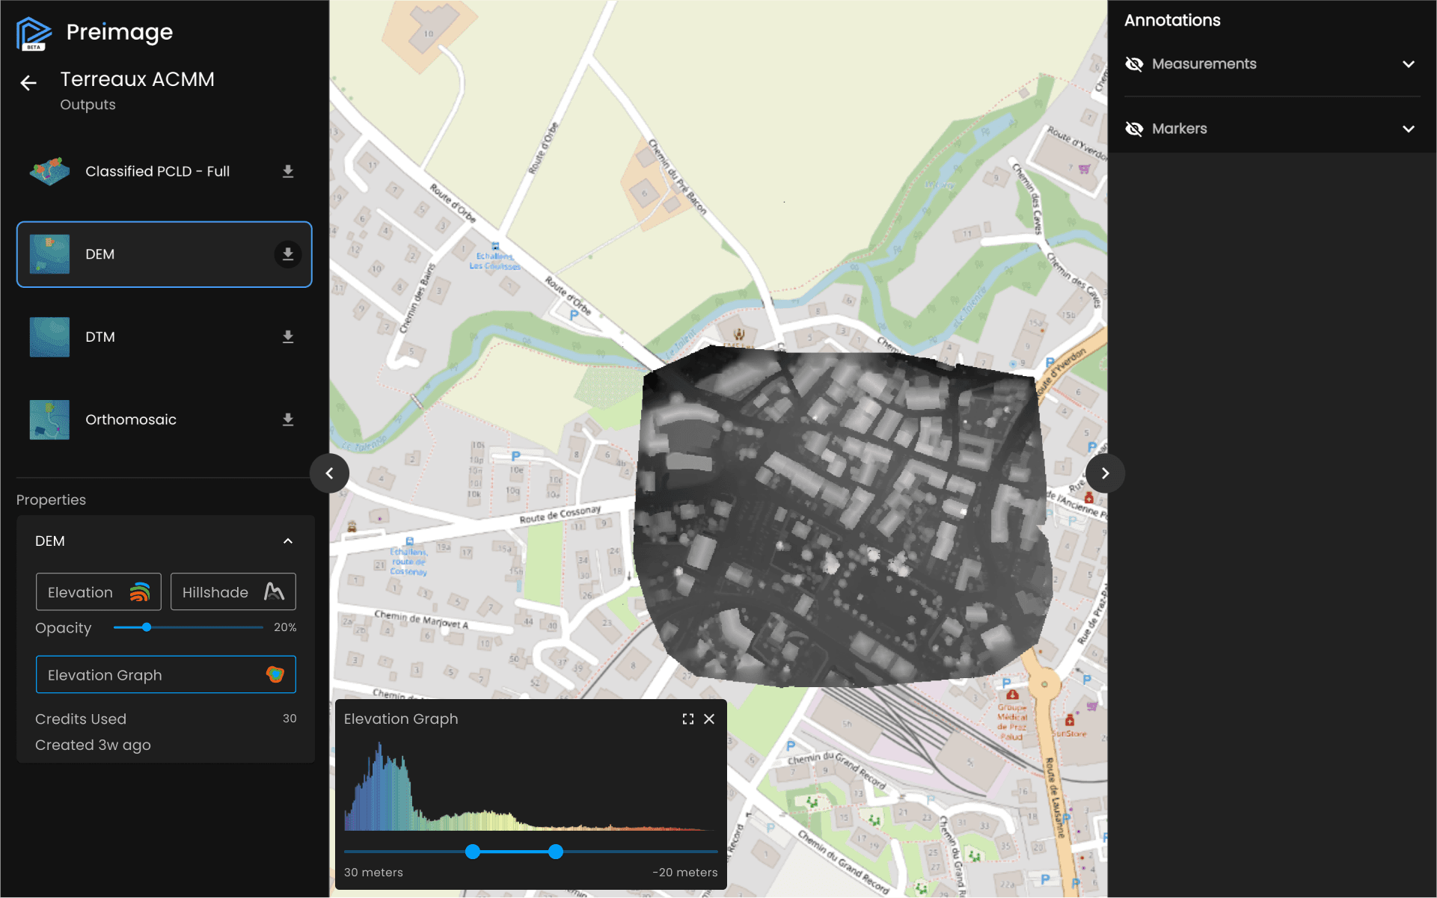Toggle the Elevation Graph button
This screenshot has height=898, width=1437.
165,674
